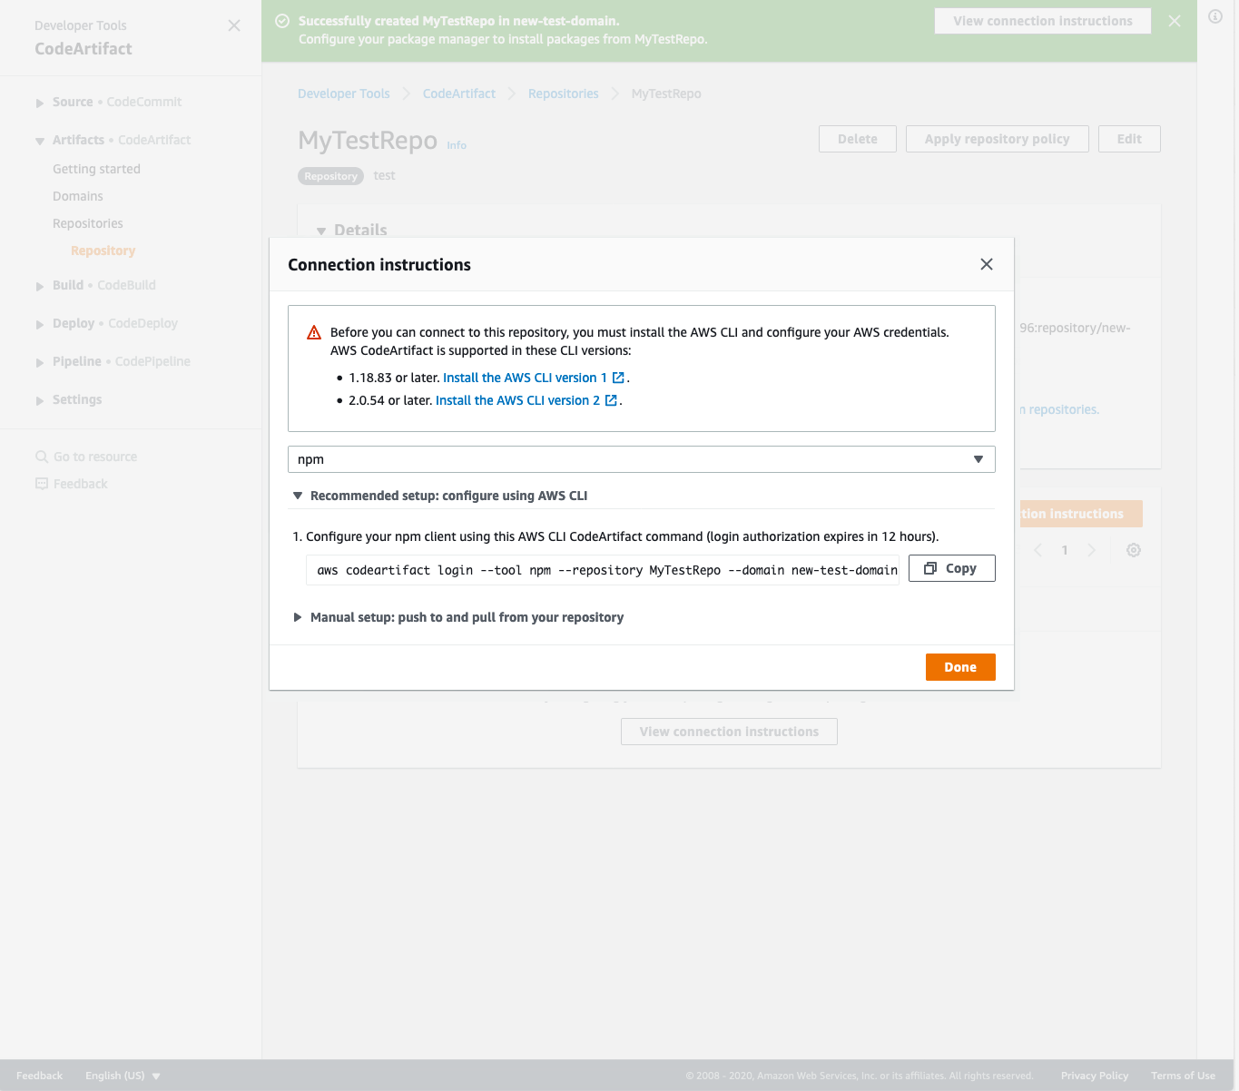Copy the aws codeartifact login command
Screen dimensions: 1239x1091
[952, 568]
